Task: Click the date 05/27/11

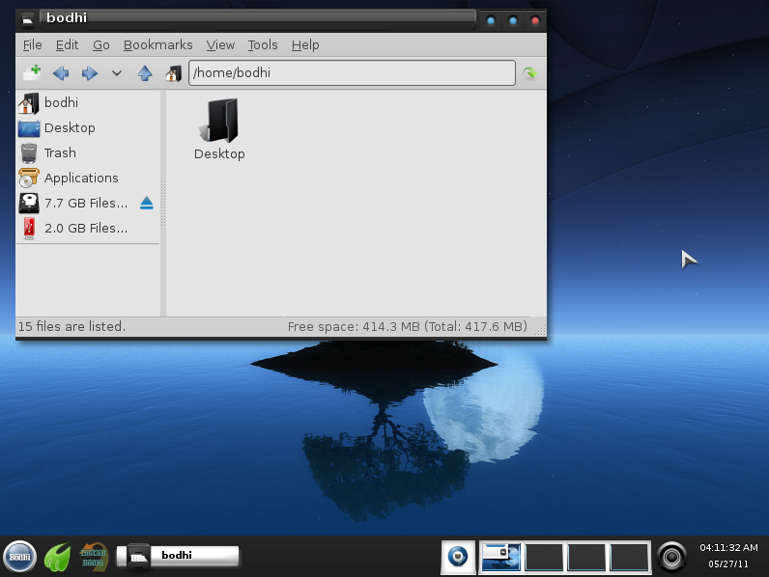Action: (x=728, y=563)
